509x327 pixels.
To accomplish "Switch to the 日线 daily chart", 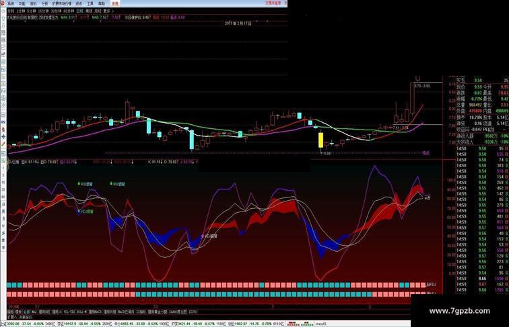I will tap(79, 11).
